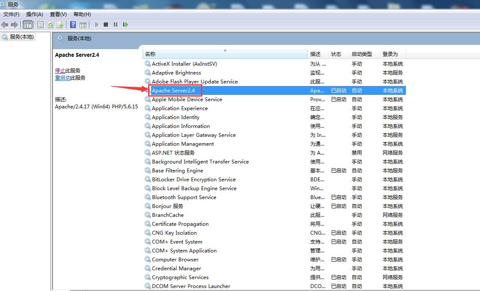Select the ASP.NET 状态服务 row
This screenshot has width=480, height=291.
[x=275, y=152]
